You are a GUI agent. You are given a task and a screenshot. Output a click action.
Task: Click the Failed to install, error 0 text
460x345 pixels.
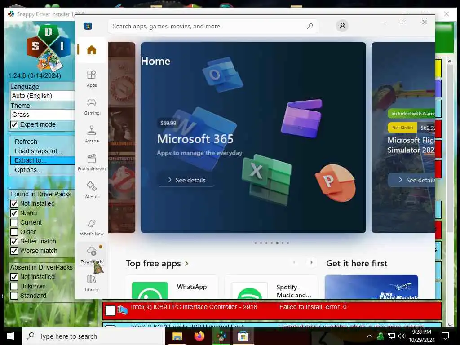[313, 307]
